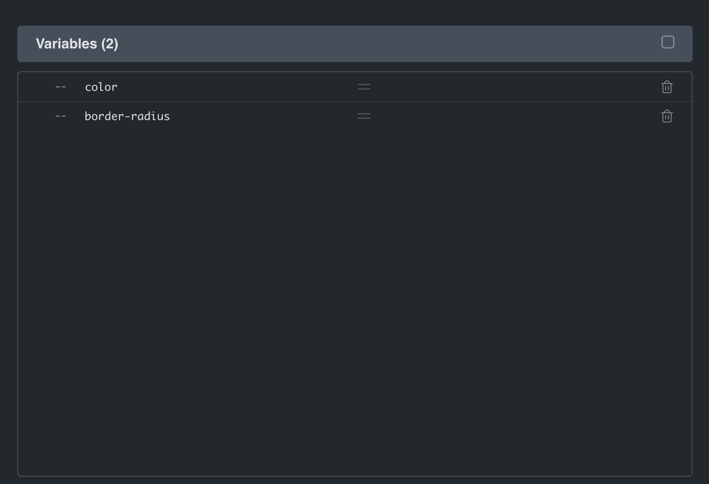Image resolution: width=709 pixels, height=484 pixels.
Task: Grab the color row's drag handle
Action: coord(364,87)
